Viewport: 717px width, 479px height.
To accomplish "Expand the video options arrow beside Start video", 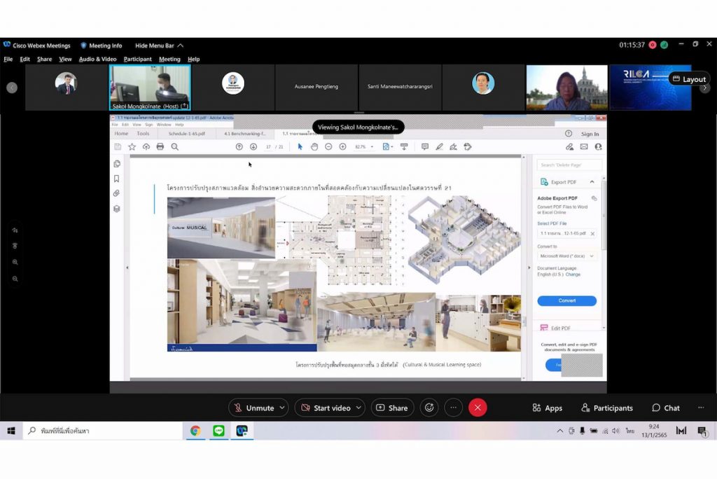I will 358,408.
